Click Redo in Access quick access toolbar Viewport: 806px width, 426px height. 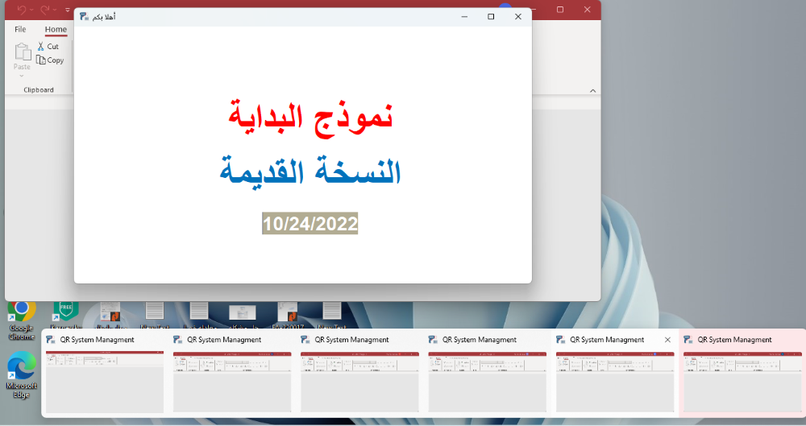(44, 10)
